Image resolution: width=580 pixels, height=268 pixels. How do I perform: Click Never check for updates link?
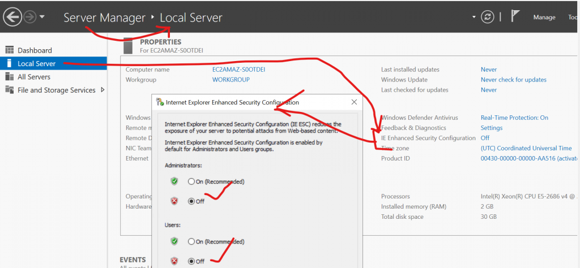tap(513, 80)
